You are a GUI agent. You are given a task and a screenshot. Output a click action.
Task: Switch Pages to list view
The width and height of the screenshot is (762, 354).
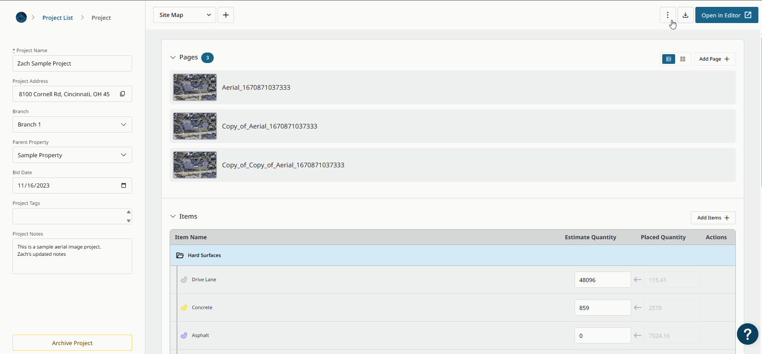[x=669, y=59]
